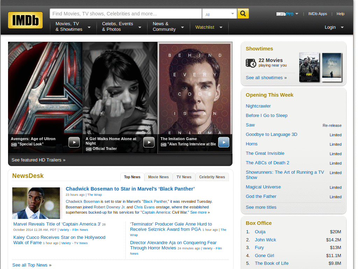Open the Help link

pos(341,14)
